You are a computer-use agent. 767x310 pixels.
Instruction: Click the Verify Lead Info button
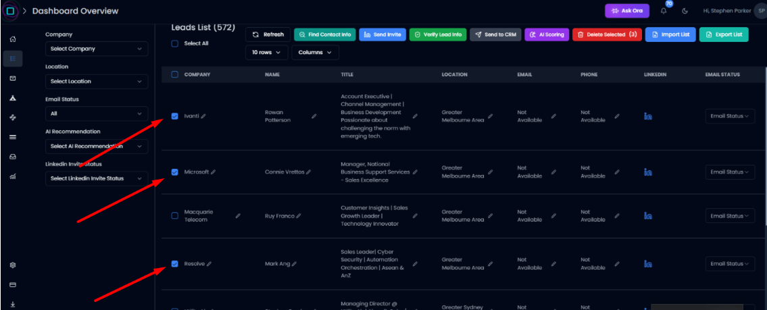click(438, 34)
